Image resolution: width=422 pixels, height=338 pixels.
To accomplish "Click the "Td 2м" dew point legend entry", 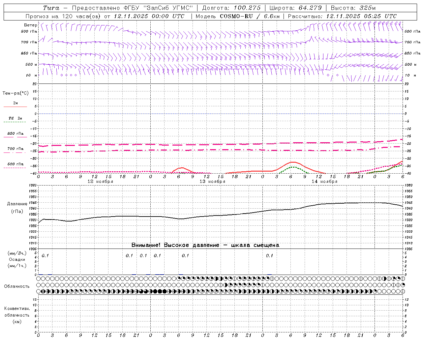I will tap(15, 118).
